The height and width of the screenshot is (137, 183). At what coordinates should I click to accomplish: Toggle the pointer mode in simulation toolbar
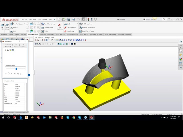pos(47,40)
